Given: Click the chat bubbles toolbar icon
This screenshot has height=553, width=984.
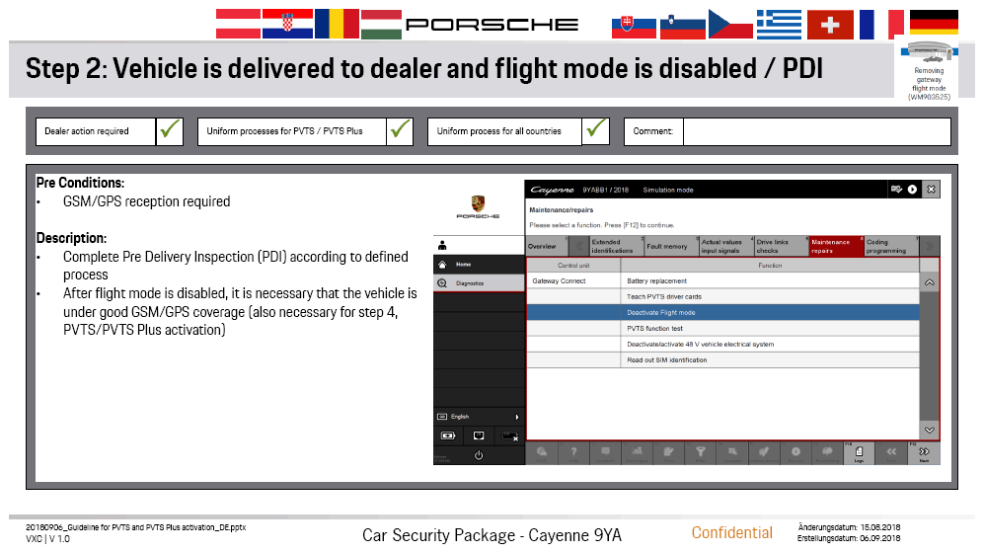Looking at the screenshot, I should tap(542, 452).
